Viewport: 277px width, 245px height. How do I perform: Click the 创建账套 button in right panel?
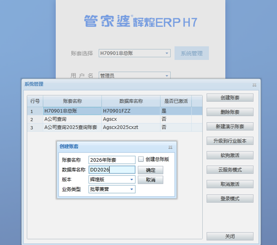pyautogui.click(x=230, y=98)
